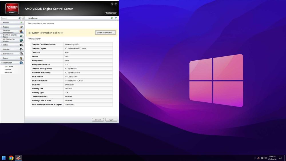Click the 'PCI Express 2.0 x16' value

tap(72, 73)
